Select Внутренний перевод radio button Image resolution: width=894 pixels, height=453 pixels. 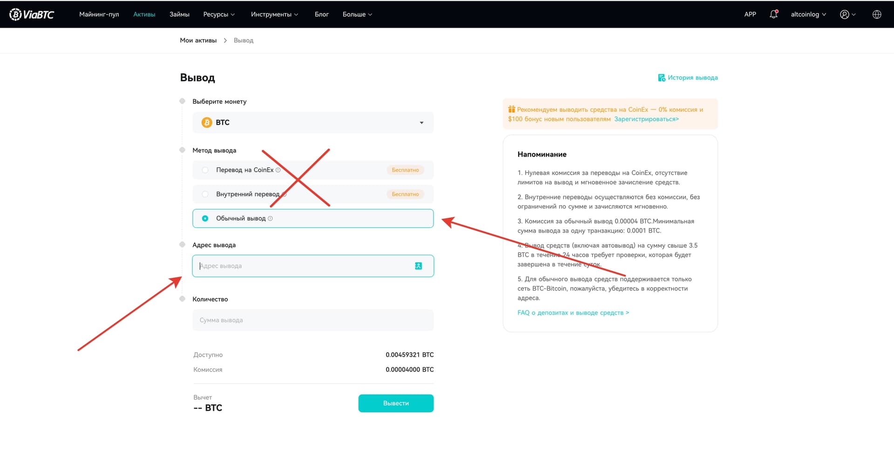click(205, 194)
